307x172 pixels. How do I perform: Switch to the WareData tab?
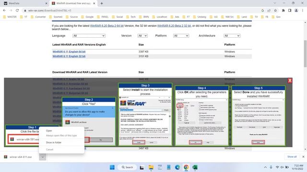[x=25, y=3]
